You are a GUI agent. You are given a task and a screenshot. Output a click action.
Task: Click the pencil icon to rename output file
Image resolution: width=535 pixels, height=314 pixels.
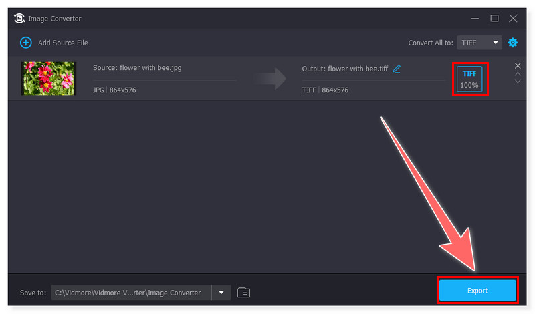[x=397, y=69]
